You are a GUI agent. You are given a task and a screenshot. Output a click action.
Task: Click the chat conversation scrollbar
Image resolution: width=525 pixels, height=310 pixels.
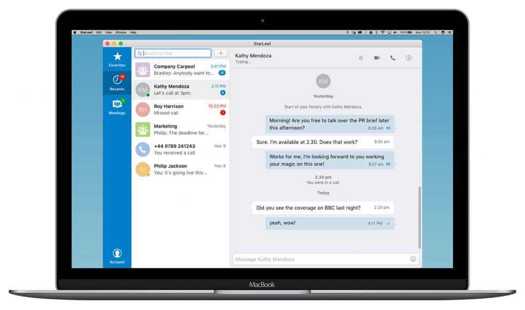coord(419,218)
